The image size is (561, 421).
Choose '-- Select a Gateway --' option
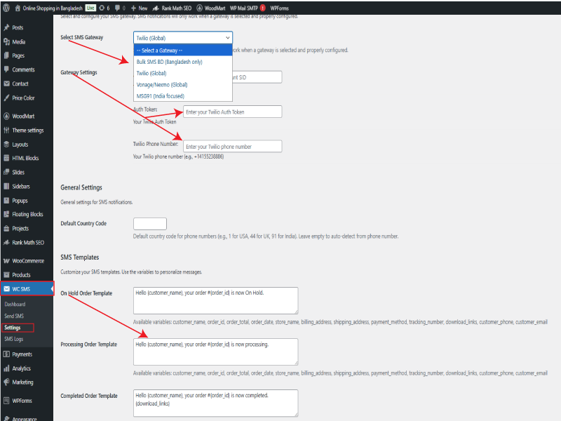[x=183, y=51]
